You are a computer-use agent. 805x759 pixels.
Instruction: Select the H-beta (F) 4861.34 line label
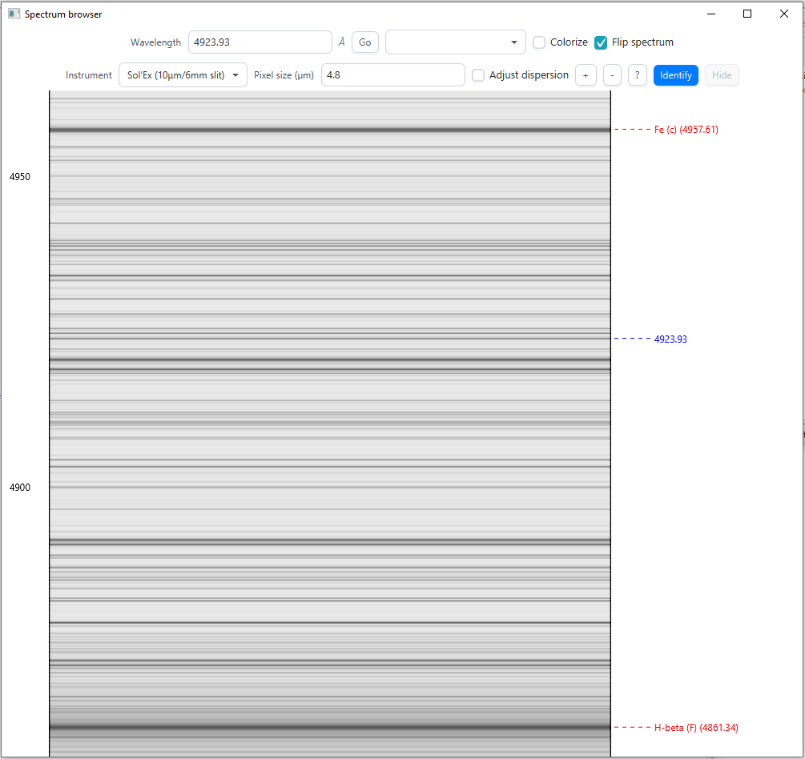coord(696,728)
